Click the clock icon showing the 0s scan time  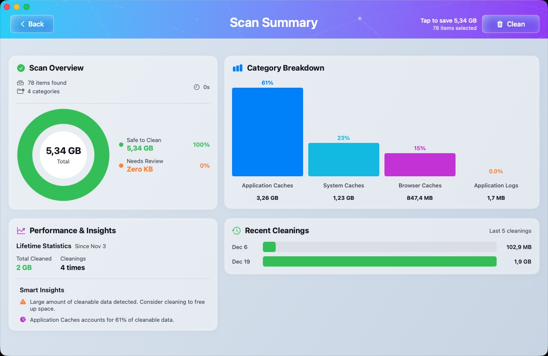point(196,87)
